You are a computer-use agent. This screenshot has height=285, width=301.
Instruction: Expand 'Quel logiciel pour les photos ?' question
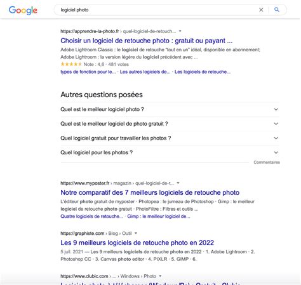point(170,152)
